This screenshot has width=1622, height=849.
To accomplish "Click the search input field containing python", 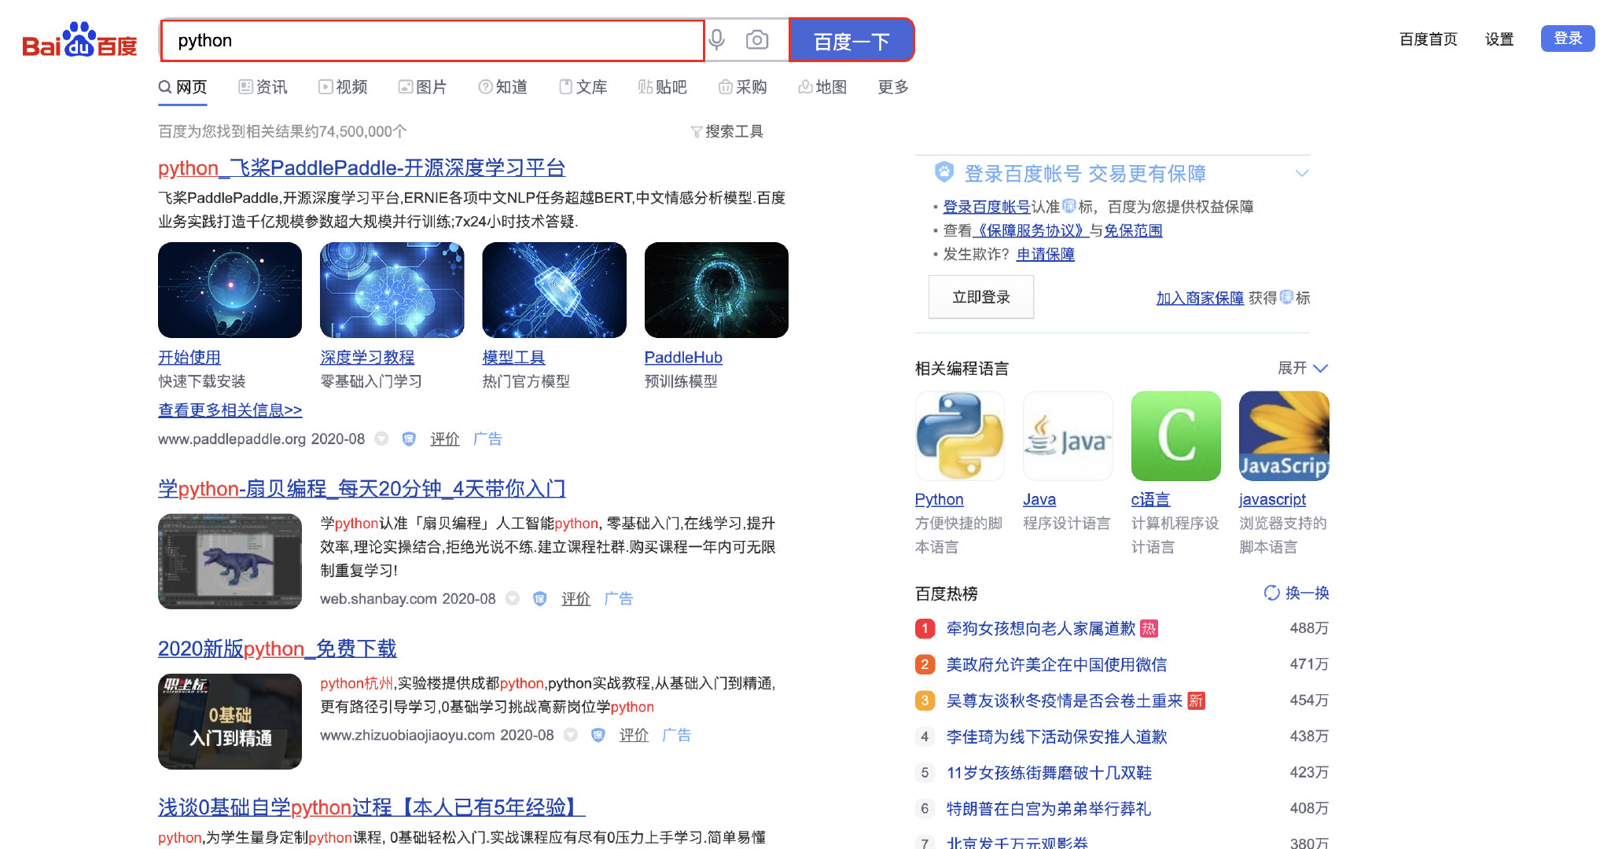I will [432, 40].
